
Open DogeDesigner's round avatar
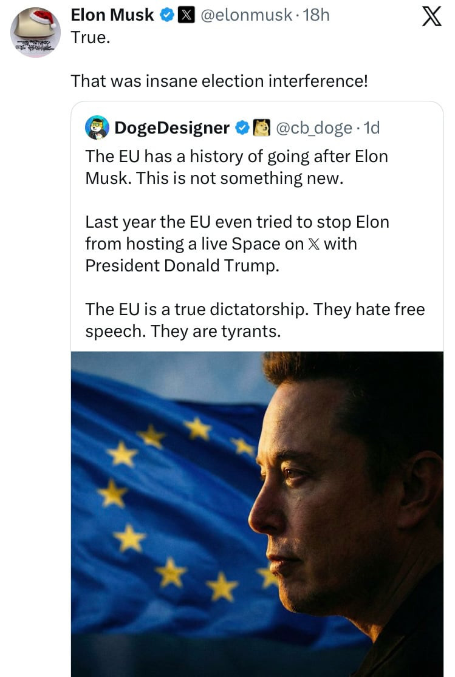click(97, 128)
